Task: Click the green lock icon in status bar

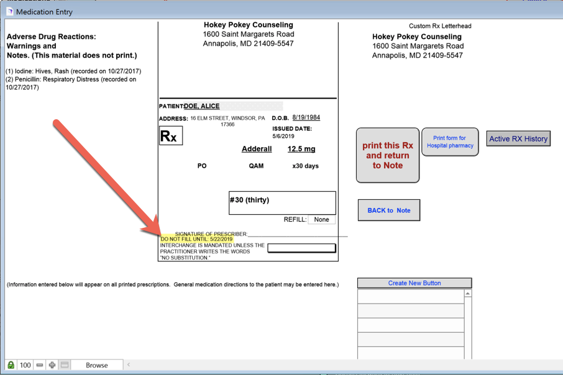Action: pos(11,365)
